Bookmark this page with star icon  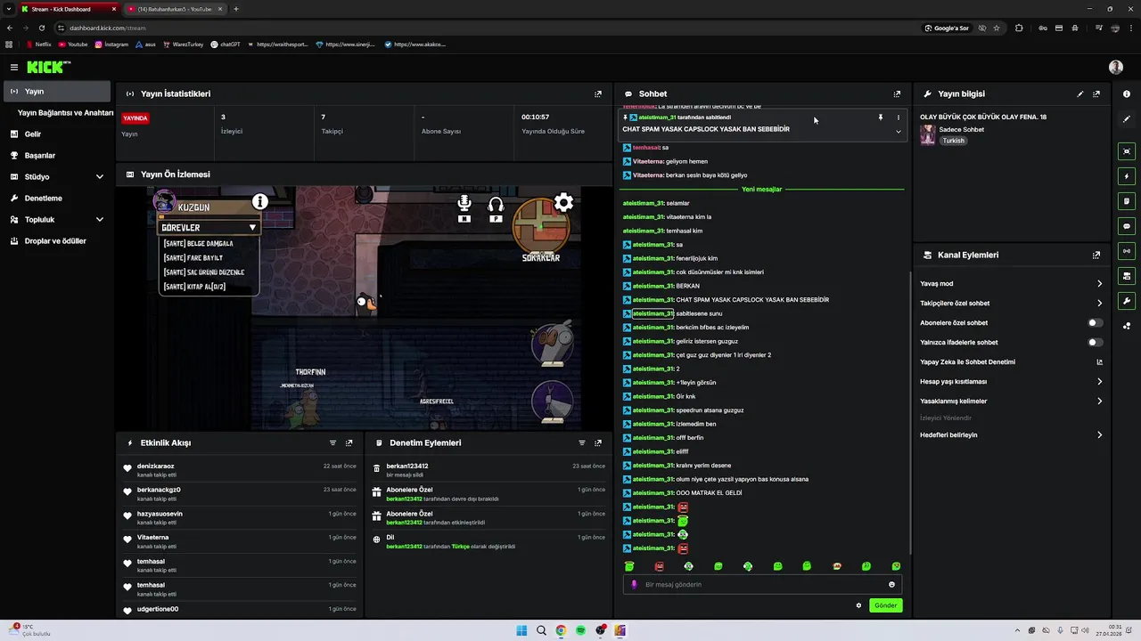pos(996,28)
